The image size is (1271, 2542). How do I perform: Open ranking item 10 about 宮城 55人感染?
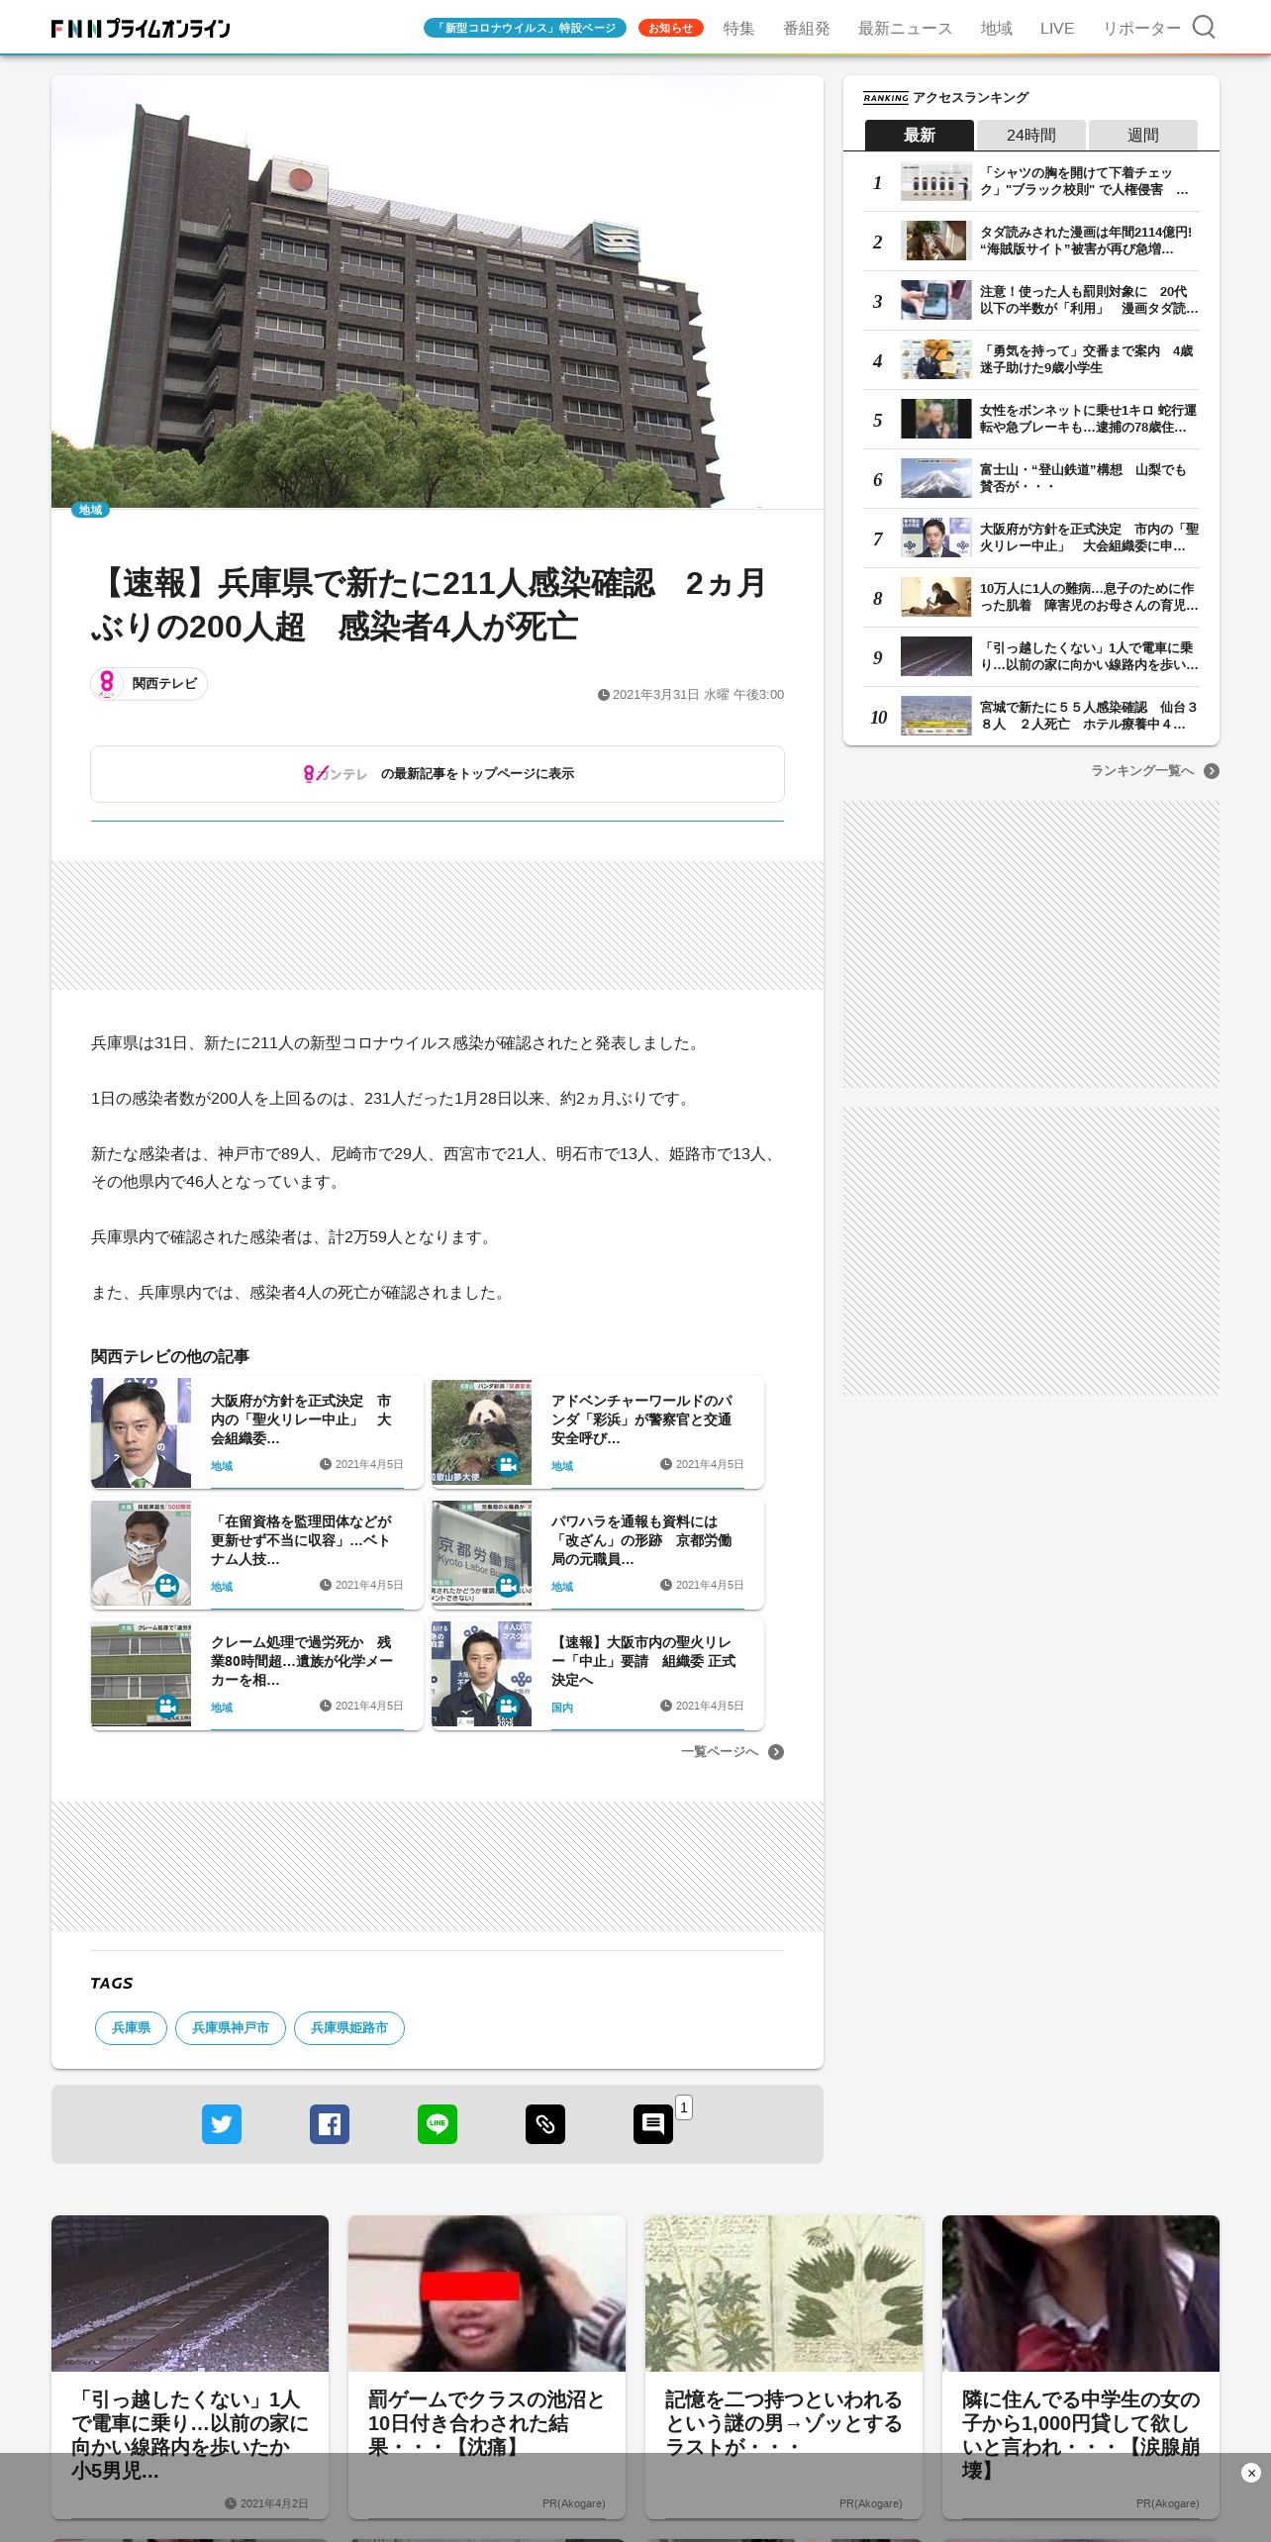[1031, 717]
